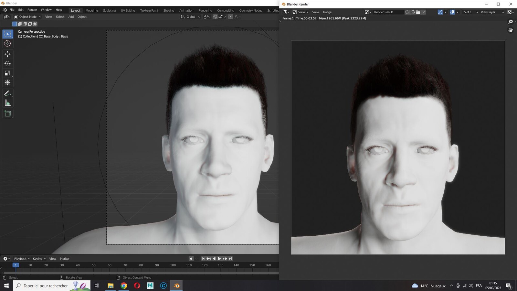The image size is (517, 291).
Task: Switch to the Modeling workspace tab
Action: pyautogui.click(x=92, y=11)
